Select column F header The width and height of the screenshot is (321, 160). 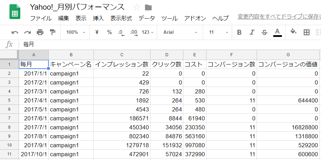tap(231, 55)
